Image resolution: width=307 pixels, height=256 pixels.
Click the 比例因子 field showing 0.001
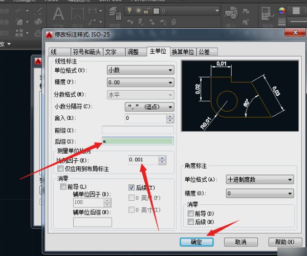click(x=143, y=160)
